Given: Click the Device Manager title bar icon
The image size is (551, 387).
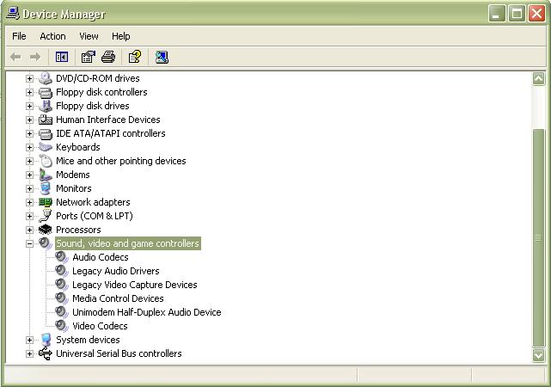Looking at the screenshot, I should tap(13, 14).
